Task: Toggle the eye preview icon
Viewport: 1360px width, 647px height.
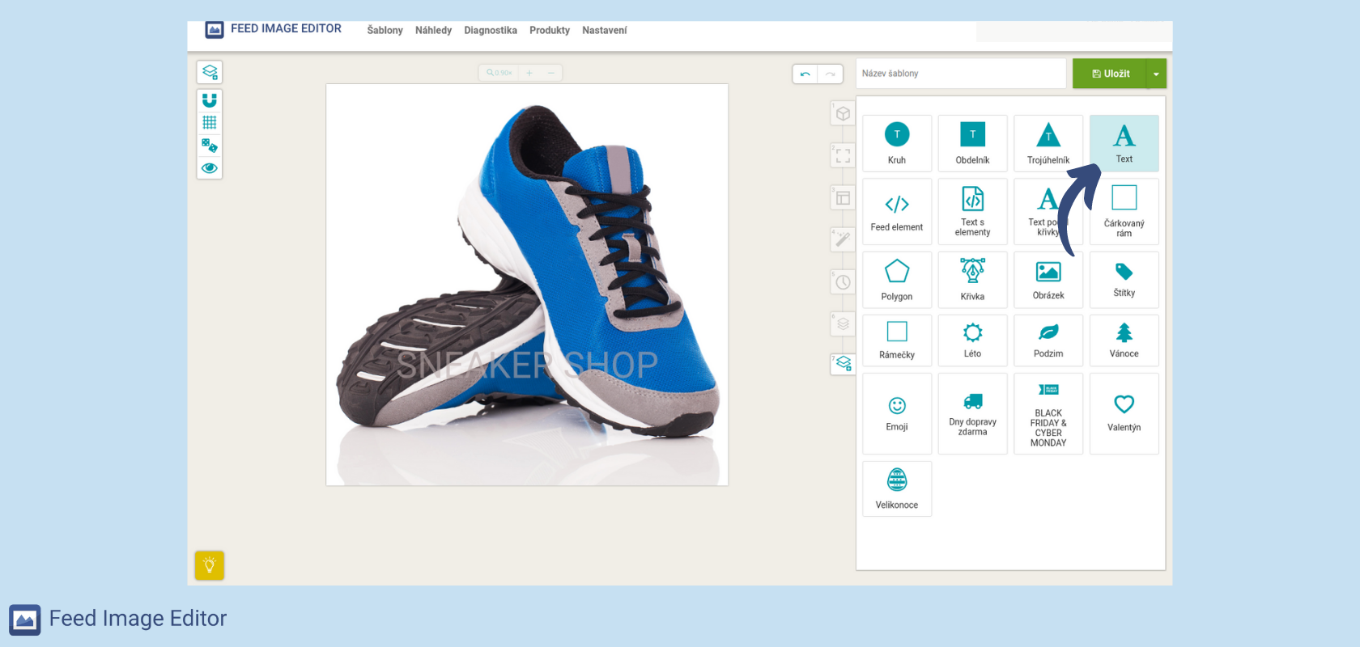Action: point(210,168)
